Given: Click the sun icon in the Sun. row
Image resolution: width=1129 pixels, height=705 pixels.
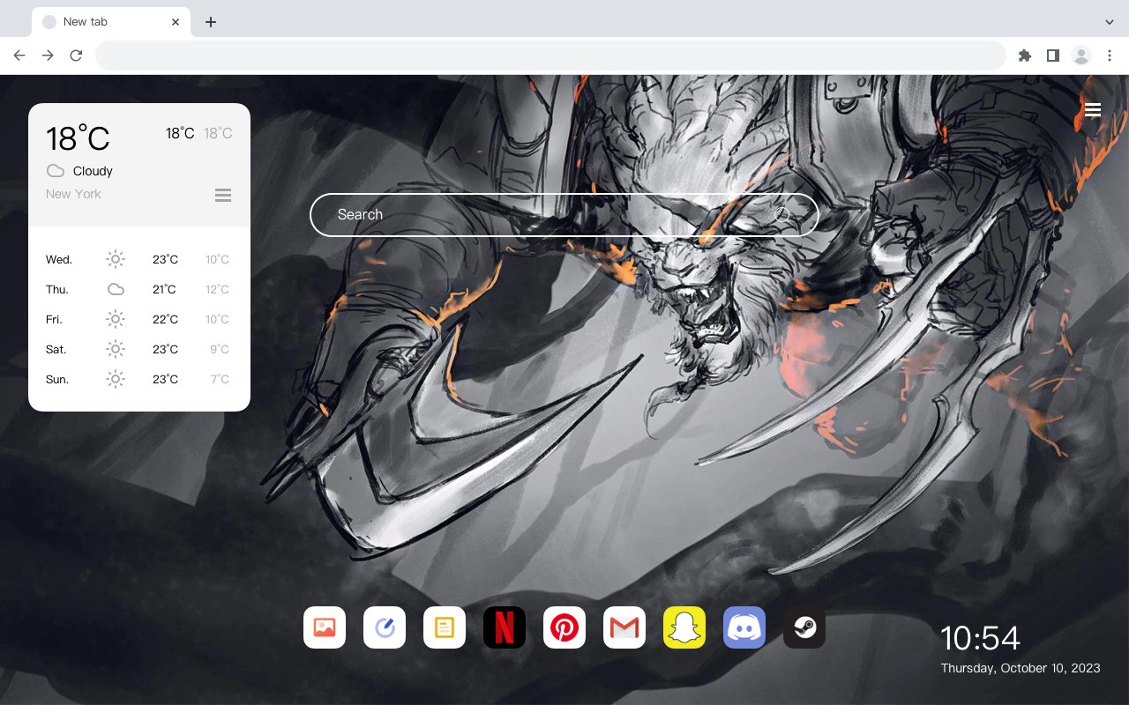Looking at the screenshot, I should pyautogui.click(x=116, y=379).
